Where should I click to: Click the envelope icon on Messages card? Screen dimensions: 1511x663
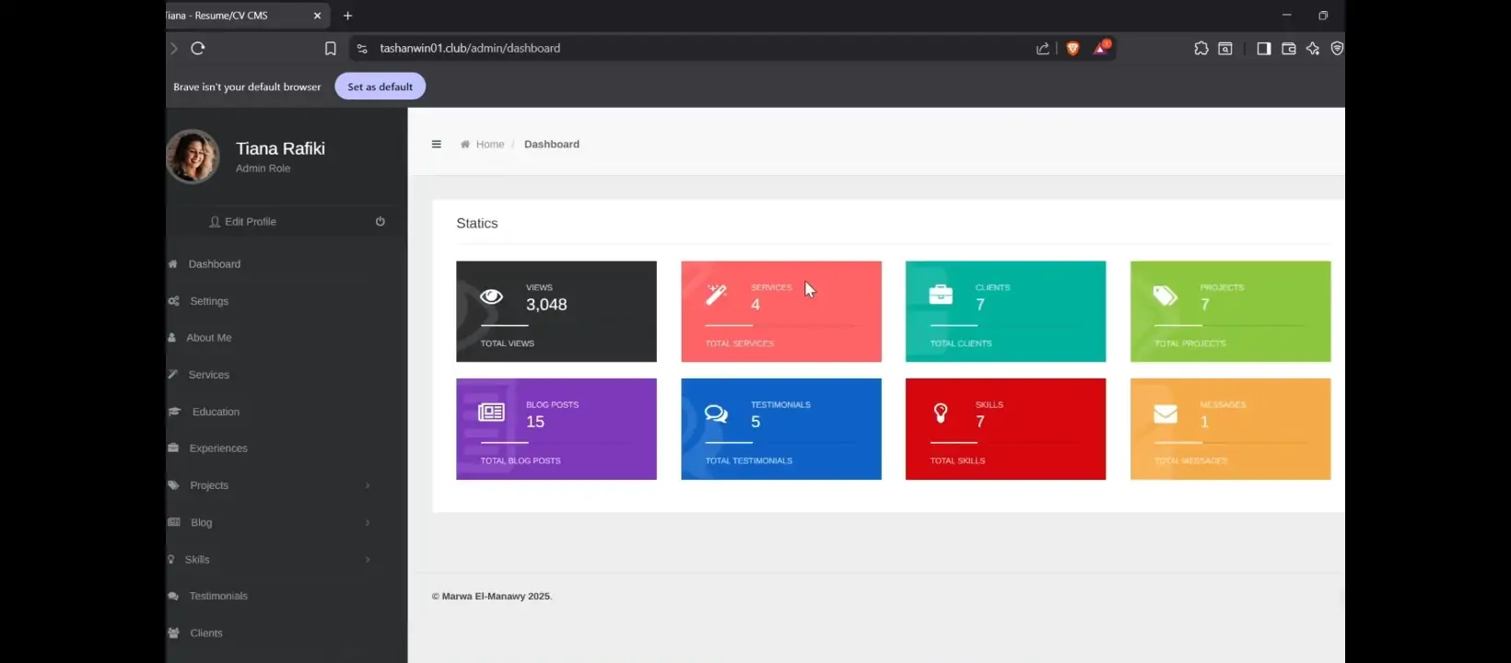click(1165, 413)
